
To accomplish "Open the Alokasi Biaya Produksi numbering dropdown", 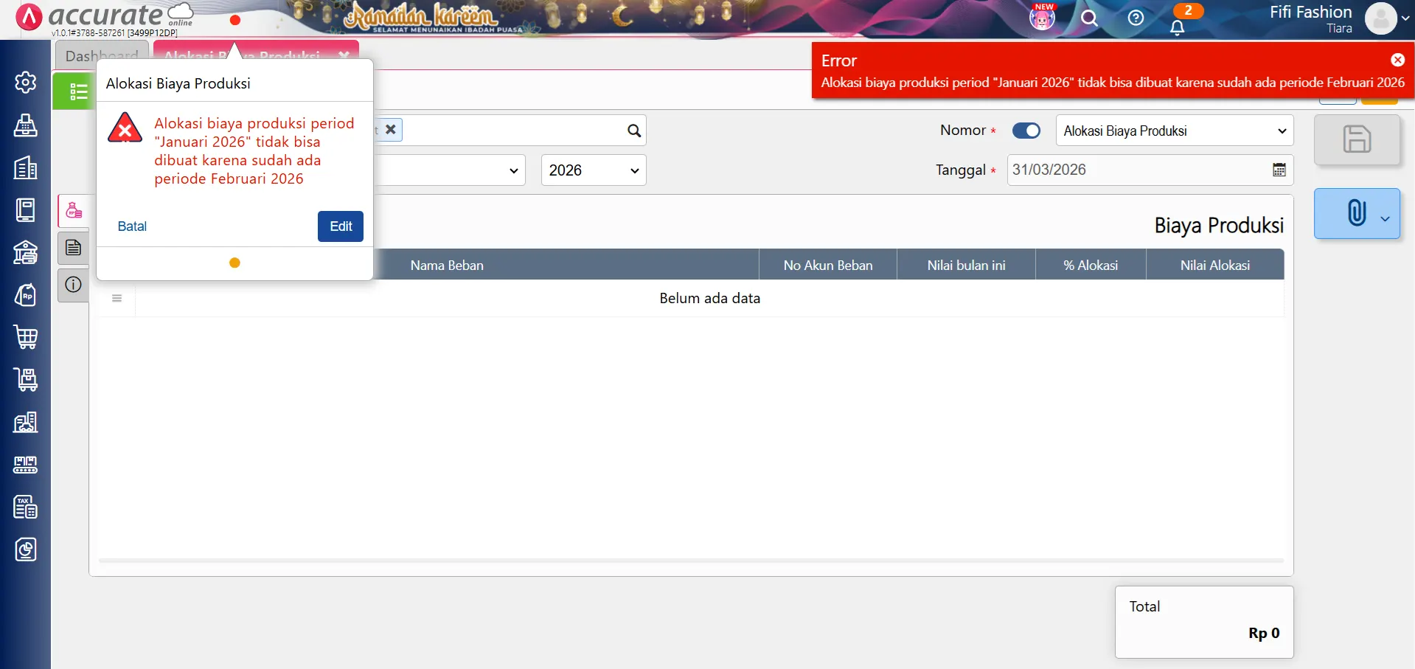I will pos(1174,131).
